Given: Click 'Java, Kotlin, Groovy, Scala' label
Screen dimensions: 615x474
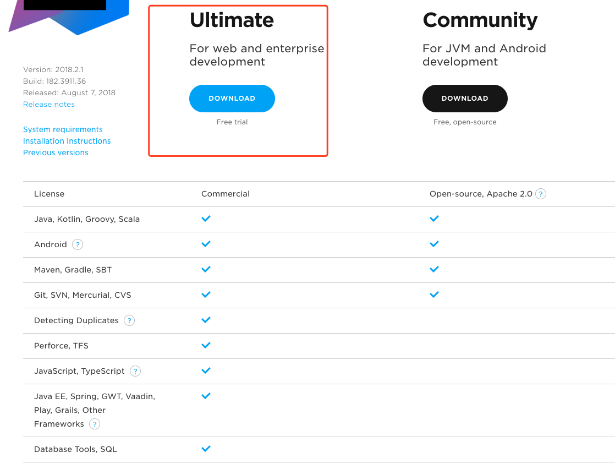Looking at the screenshot, I should (87, 219).
